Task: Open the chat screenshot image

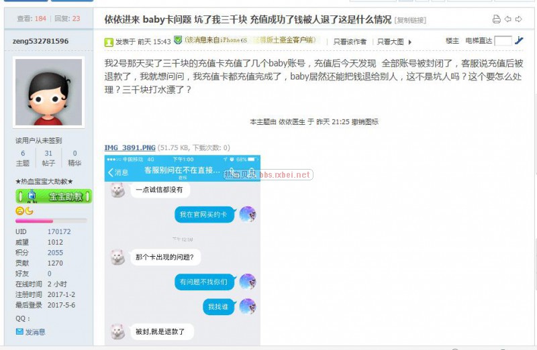Action: coord(182,250)
